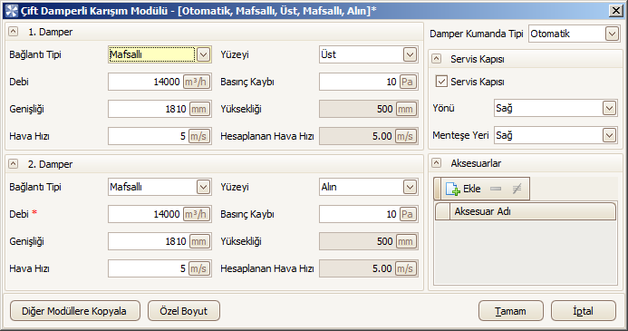
Task: Click the '1. Damper' section title
Action: click(x=51, y=32)
